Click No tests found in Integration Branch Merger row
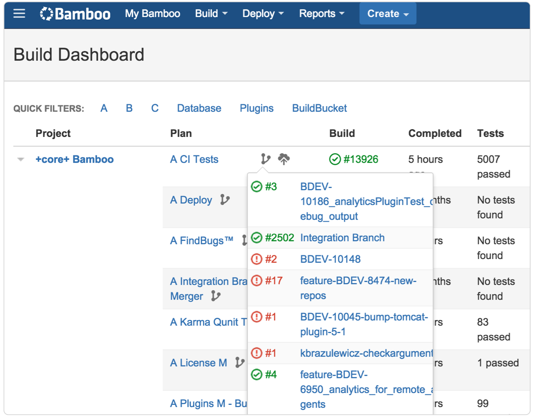This screenshot has height=419, width=535. coord(496,289)
